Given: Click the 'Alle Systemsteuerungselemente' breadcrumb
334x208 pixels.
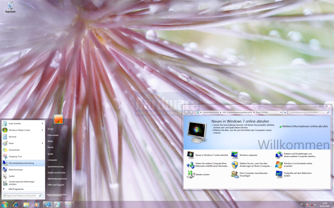Looking at the screenshot, I should pos(237,112).
